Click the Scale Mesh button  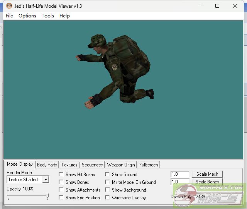click(x=207, y=174)
